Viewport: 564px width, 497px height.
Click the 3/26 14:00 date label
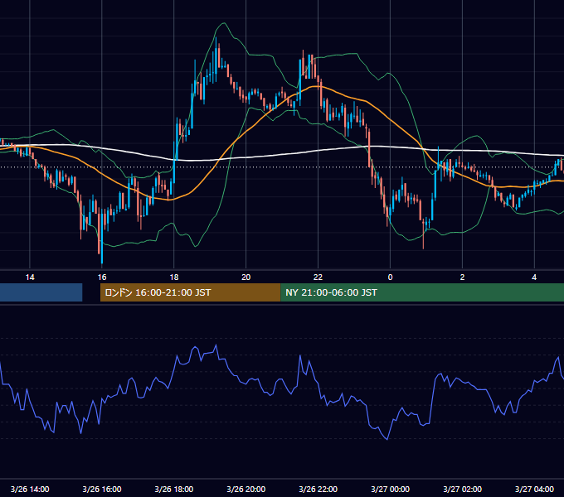[30, 489]
